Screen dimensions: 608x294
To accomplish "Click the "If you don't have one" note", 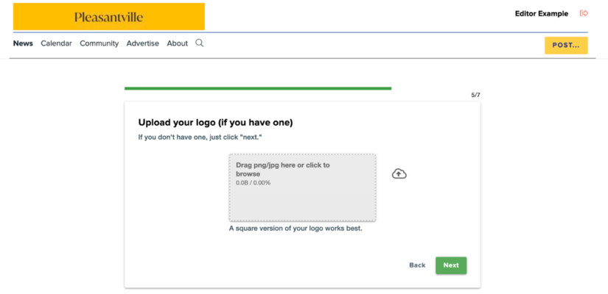I will point(200,137).
